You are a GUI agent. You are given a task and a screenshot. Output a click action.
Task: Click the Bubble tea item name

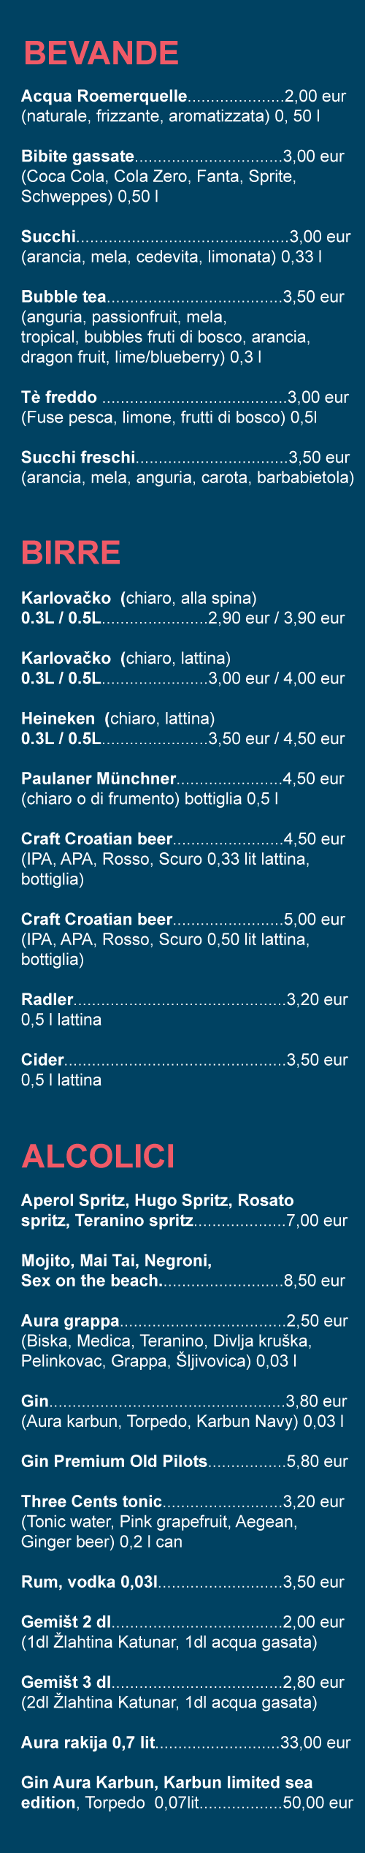pyautogui.click(x=64, y=297)
